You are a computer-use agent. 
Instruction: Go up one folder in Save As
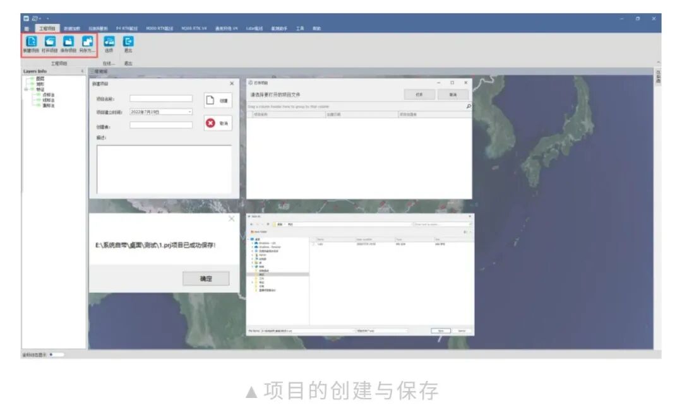coord(268,225)
